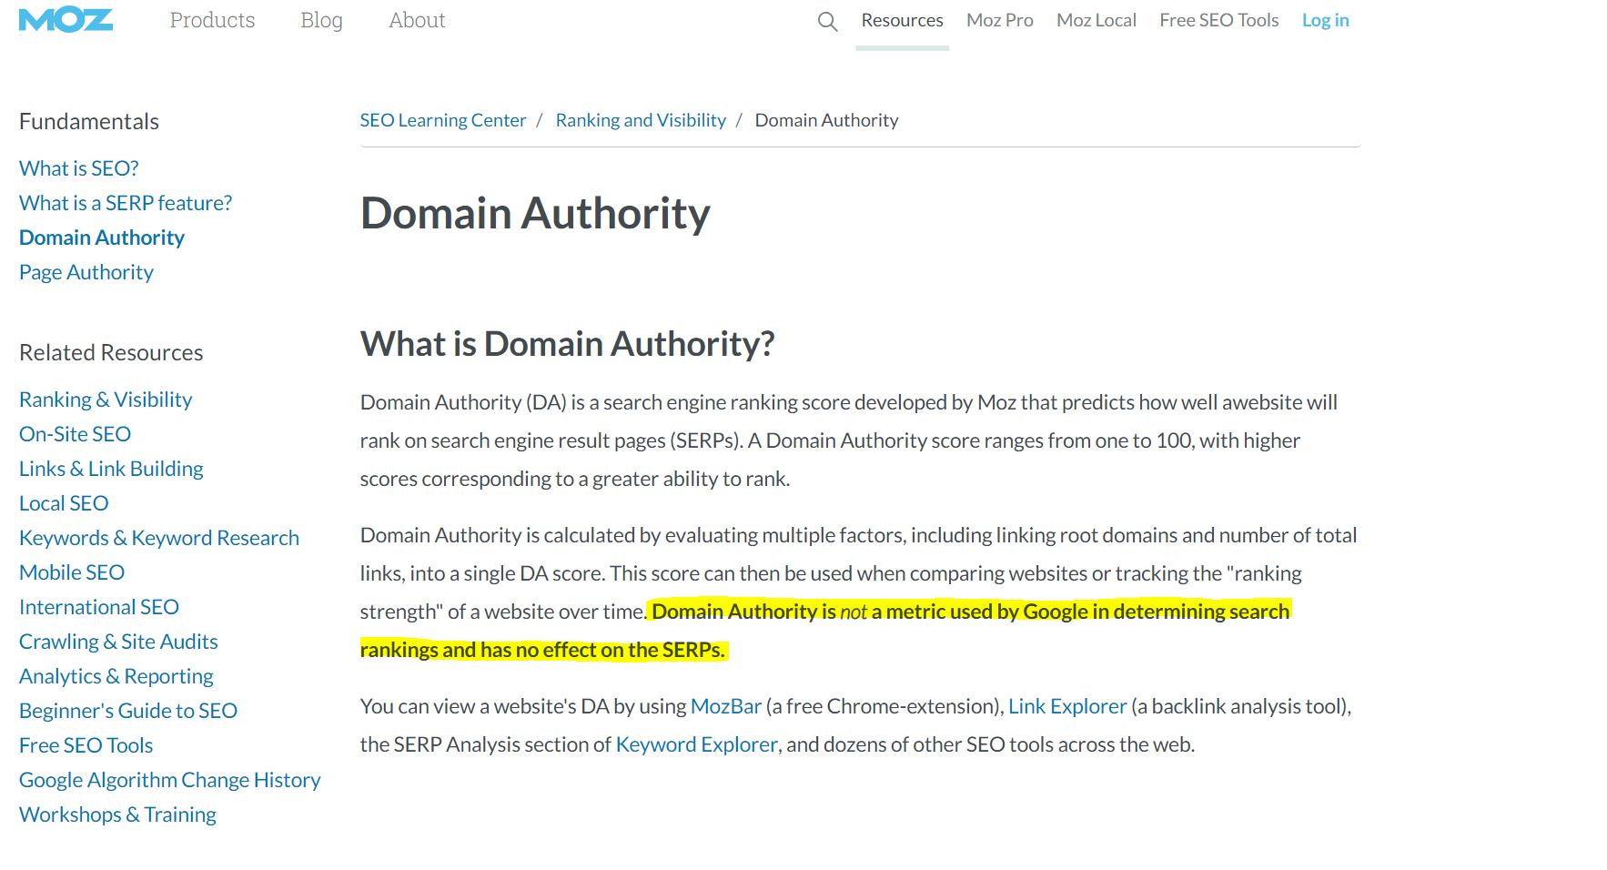Click the Domain Authority page title
Viewport: 1607px width, 870px height.
pyautogui.click(x=535, y=214)
